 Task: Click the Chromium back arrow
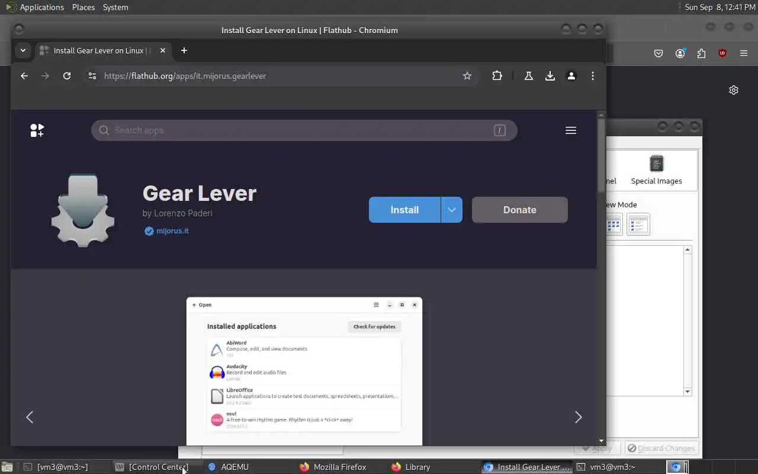coord(24,76)
